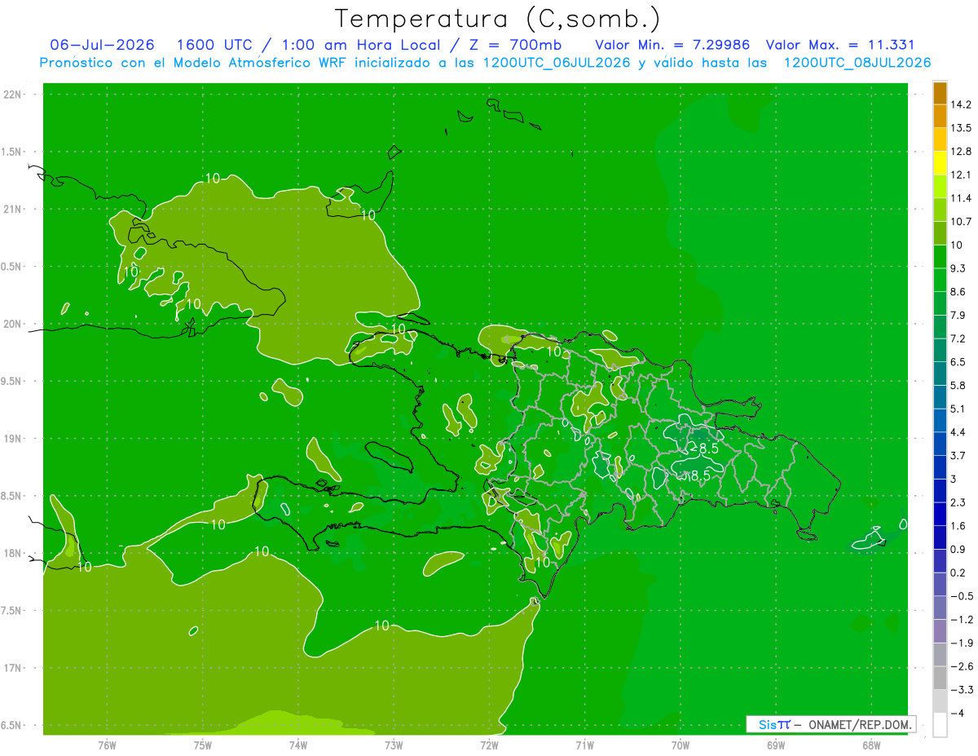Click the '73W' longitude axis label
Screen dimensions: 978x756
tap(394, 745)
